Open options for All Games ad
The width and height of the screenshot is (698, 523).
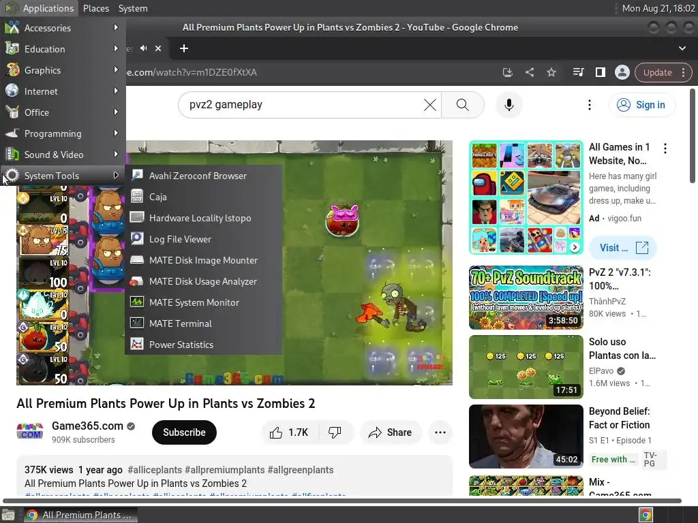click(665, 148)
